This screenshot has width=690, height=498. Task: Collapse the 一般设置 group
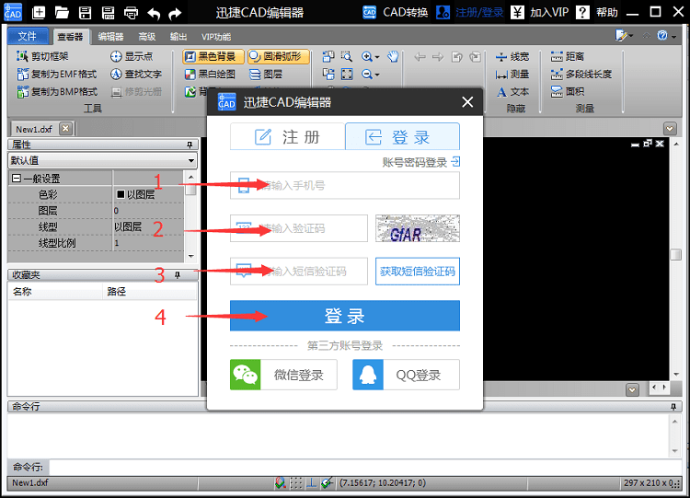[x=17, y=179]
